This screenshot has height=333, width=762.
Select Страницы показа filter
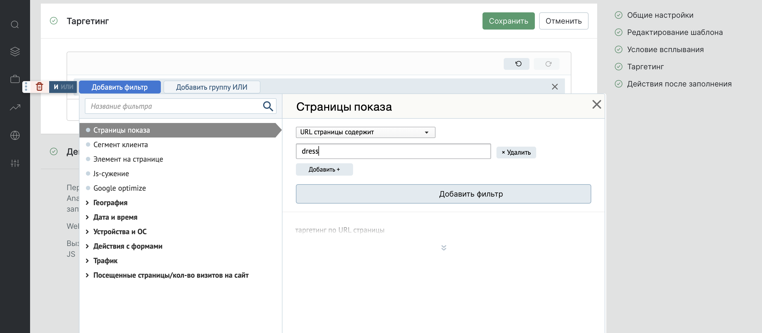click(x=180, y=130)
